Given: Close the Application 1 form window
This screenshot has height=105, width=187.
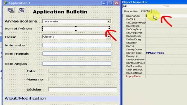Looking at the screenshot, I should pos(117,3).
